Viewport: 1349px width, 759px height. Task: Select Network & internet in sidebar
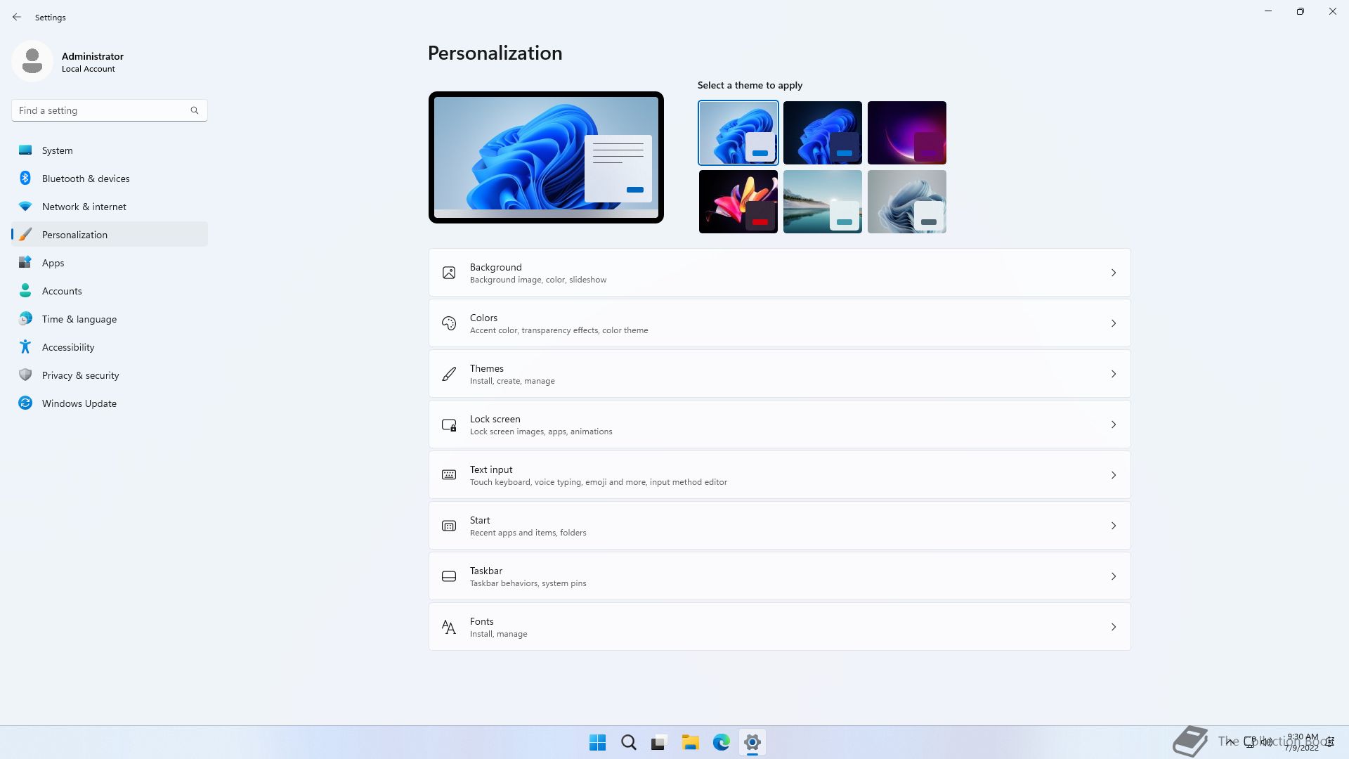[84, 207]
